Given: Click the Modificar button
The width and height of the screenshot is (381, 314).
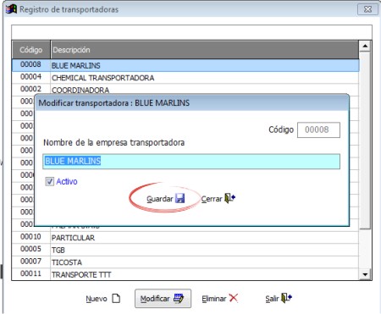Looking at the screenshot, I should [x=163, y=299].
